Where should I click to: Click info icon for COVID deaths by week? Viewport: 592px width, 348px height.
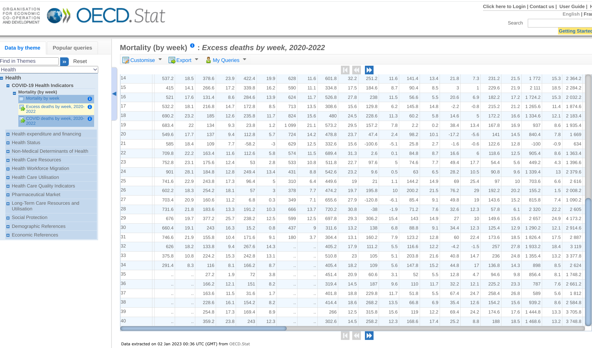pos(90,119)
